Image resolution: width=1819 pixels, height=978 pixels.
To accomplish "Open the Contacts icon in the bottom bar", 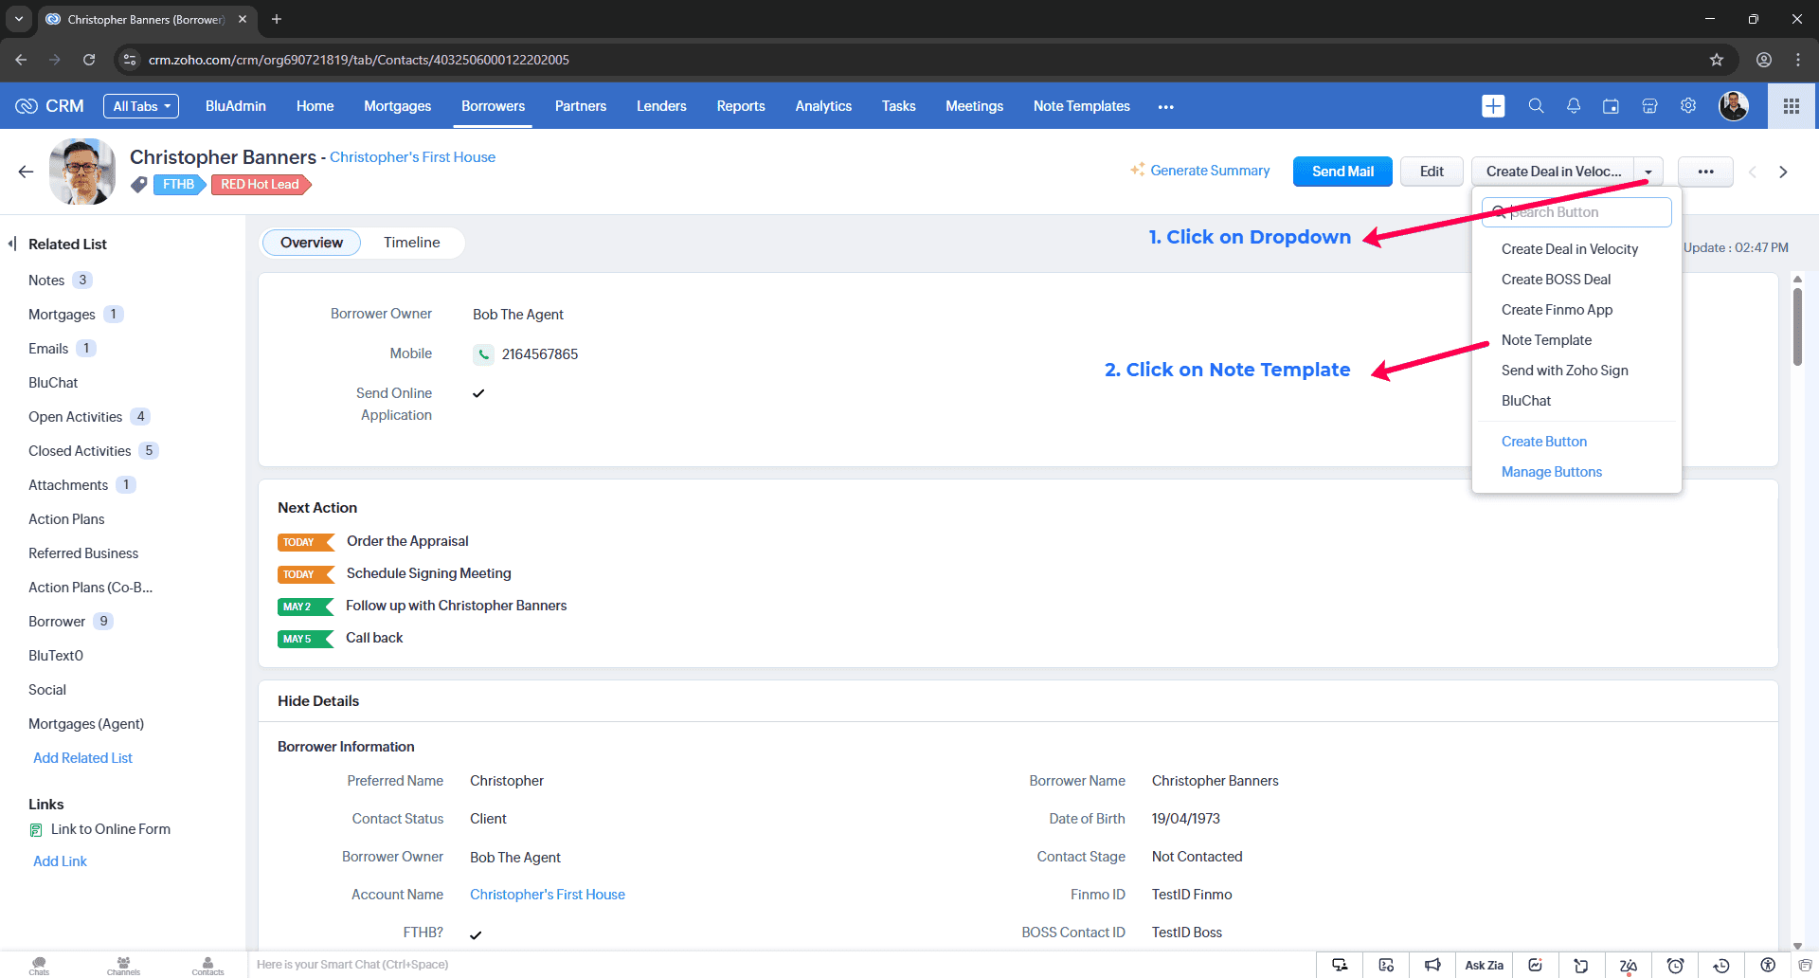I will tap(207, 965).
